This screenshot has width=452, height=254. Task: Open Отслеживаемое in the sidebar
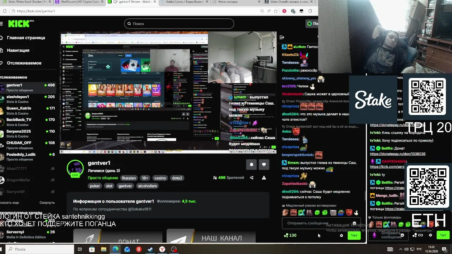[x=21, y=63]
